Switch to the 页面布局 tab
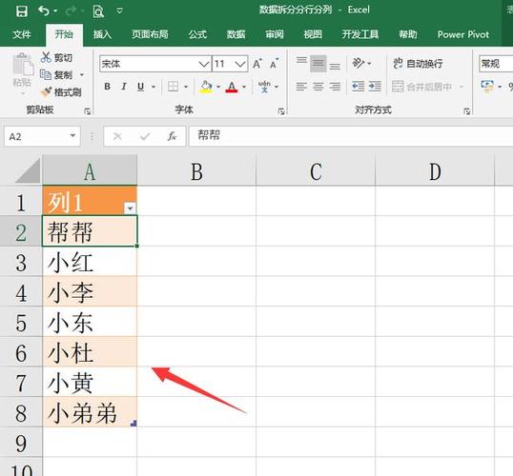The height and width of the screenshot is (476, 513). tap(150, 34)
